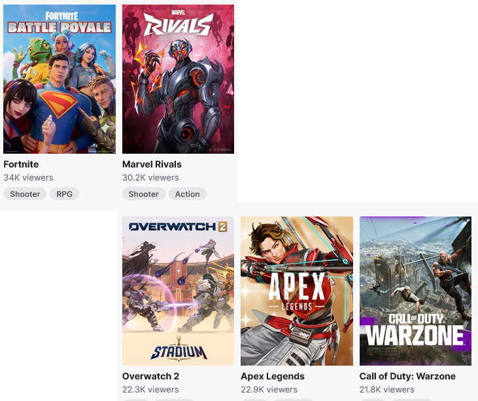The width and height of the screenshot is (478, 401).
Task: Select the Shooter tag under Fortnite
Action: tap(25, 194)
